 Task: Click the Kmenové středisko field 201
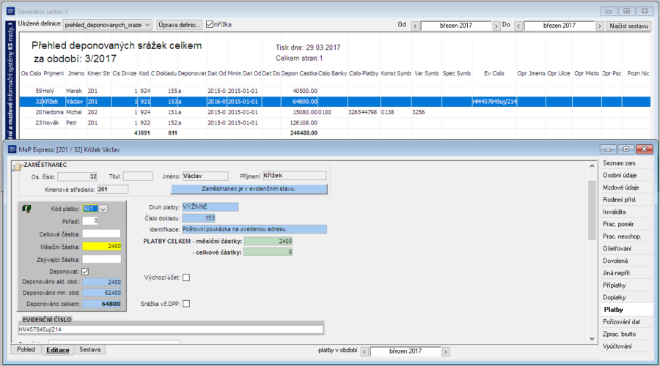coord(112,190)
